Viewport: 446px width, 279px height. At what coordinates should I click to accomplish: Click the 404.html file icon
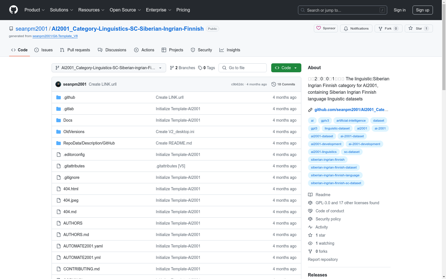tap(59, 189)
